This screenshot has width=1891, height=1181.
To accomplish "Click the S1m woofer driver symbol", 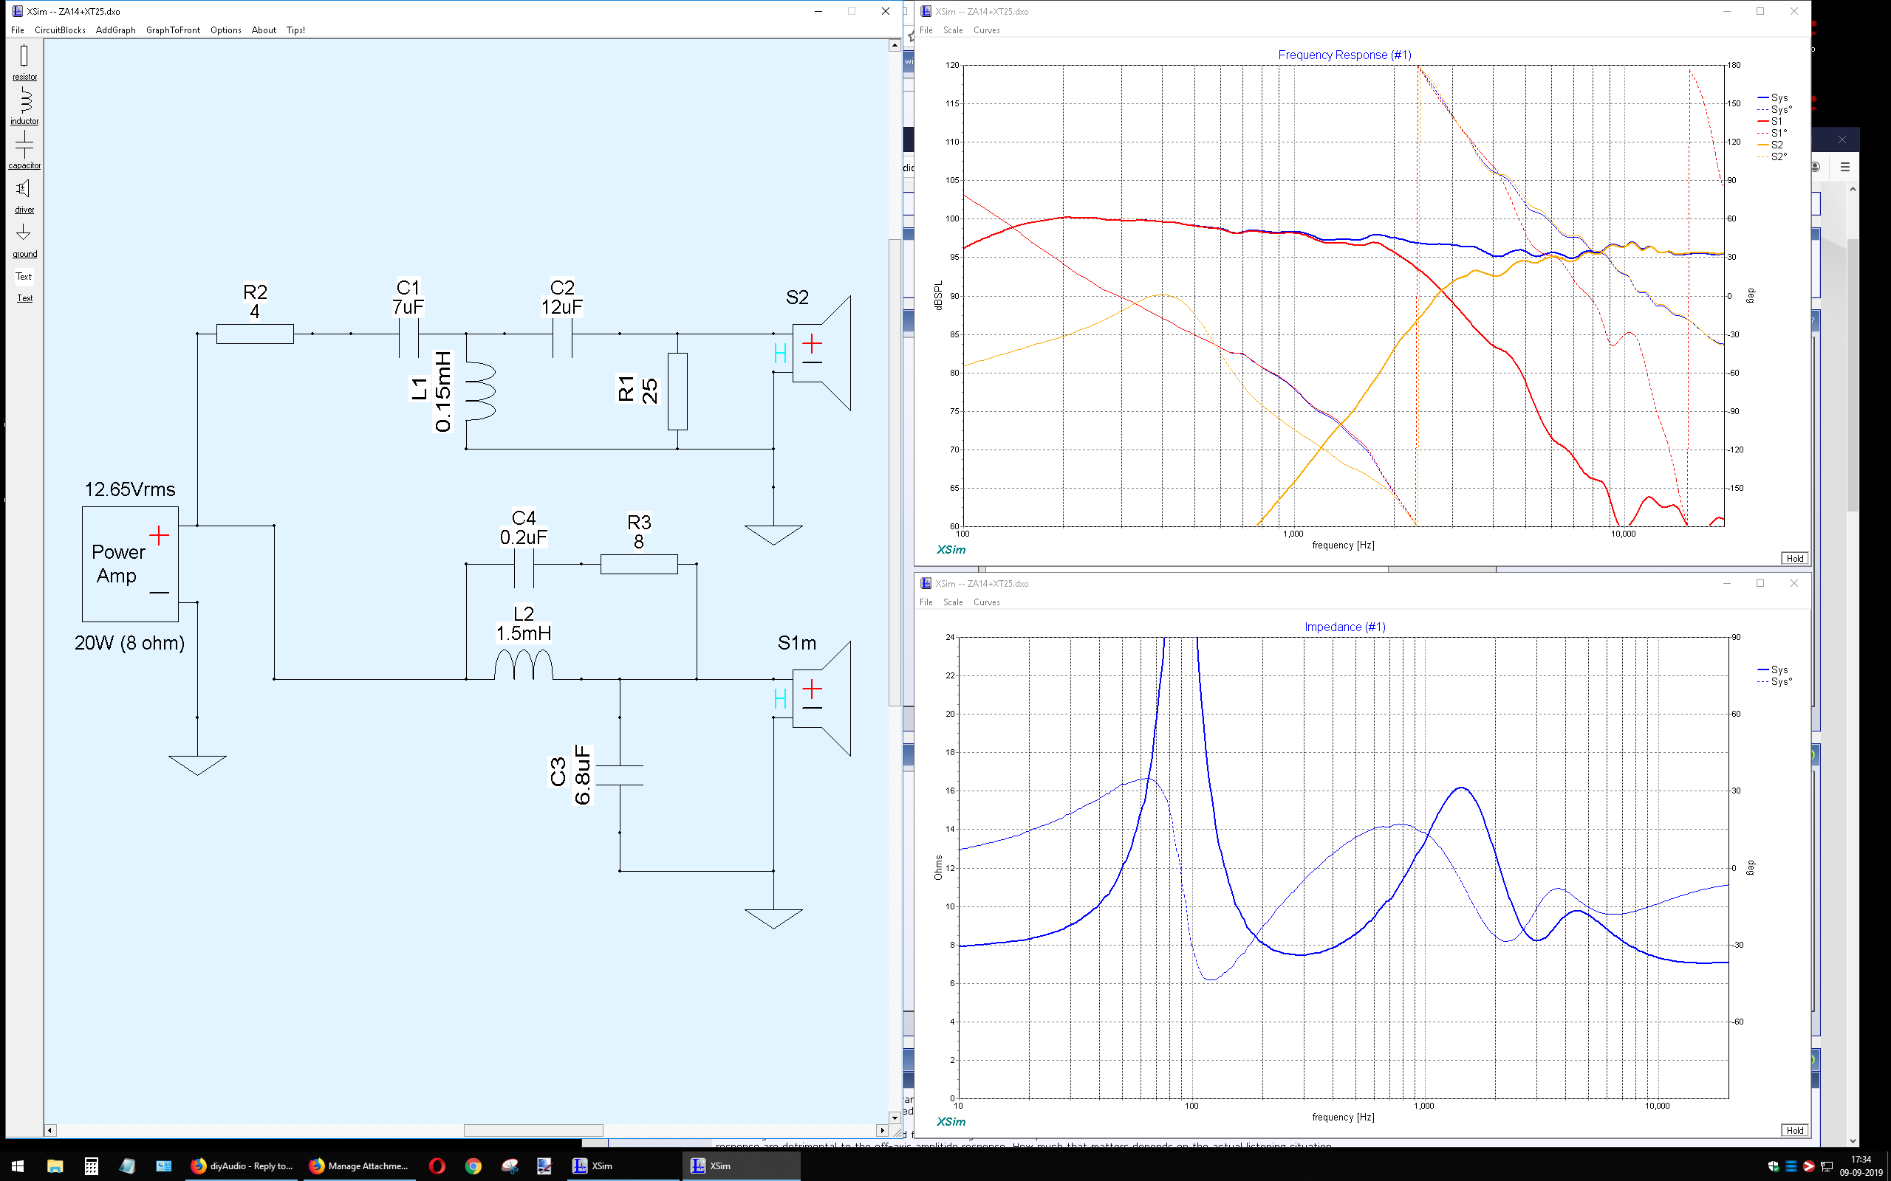I will point(821,699).
